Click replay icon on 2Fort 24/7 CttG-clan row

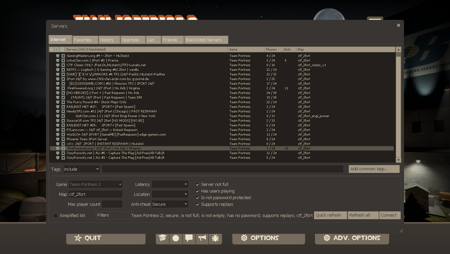coord(63,79)
